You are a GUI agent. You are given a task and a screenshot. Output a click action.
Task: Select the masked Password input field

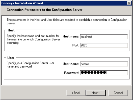(x=104, y=73)
